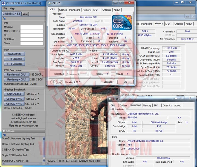This screenshot has width=197, height=167.
Task: Switch to the View tab in CINEBENCH
Action: pyautogui.click(x=25, y=14)
